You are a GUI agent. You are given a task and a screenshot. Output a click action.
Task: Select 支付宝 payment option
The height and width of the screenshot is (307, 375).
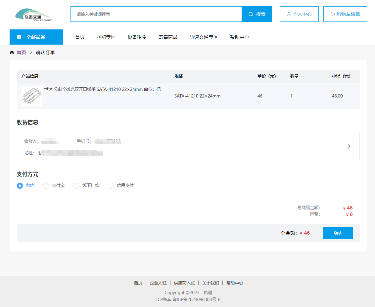coord(46,186)
